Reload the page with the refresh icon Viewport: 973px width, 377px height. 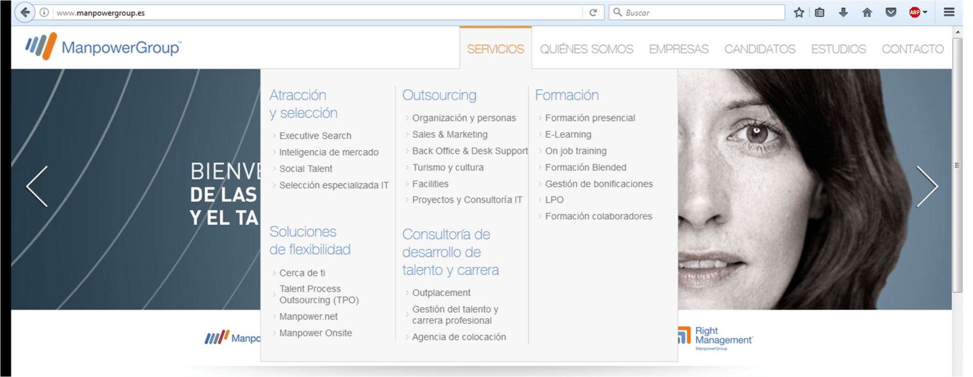point(593,13)
